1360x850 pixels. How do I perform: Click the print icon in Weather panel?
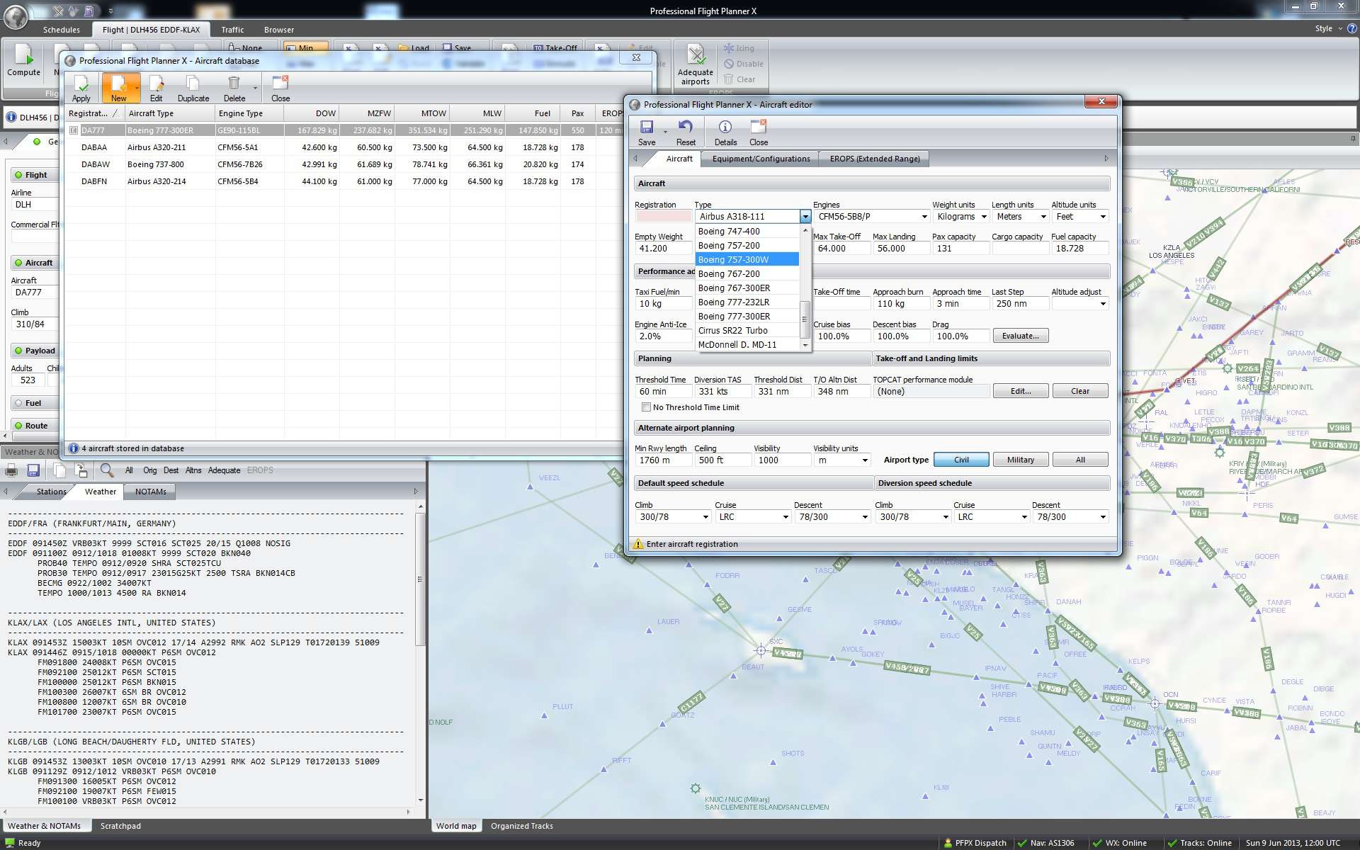(11, 470)
